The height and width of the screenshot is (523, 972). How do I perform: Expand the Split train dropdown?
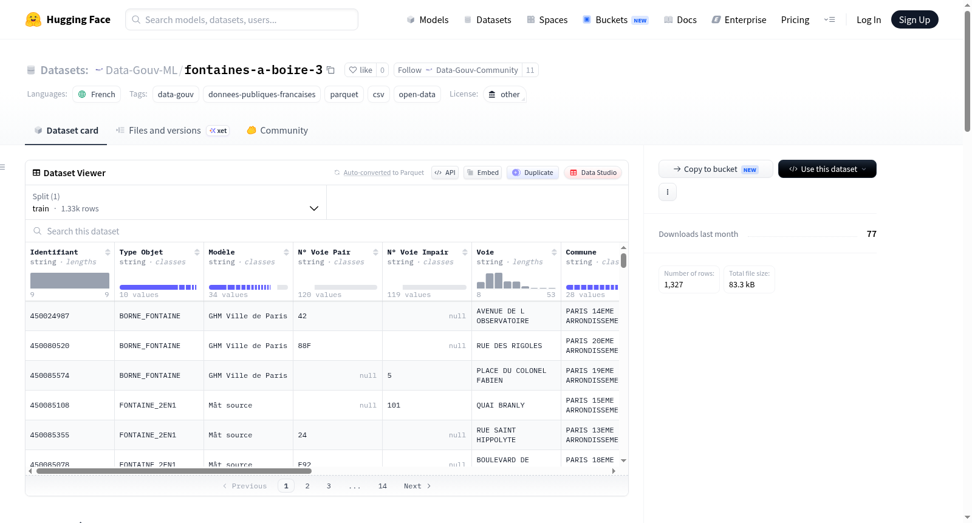(176, 202)
